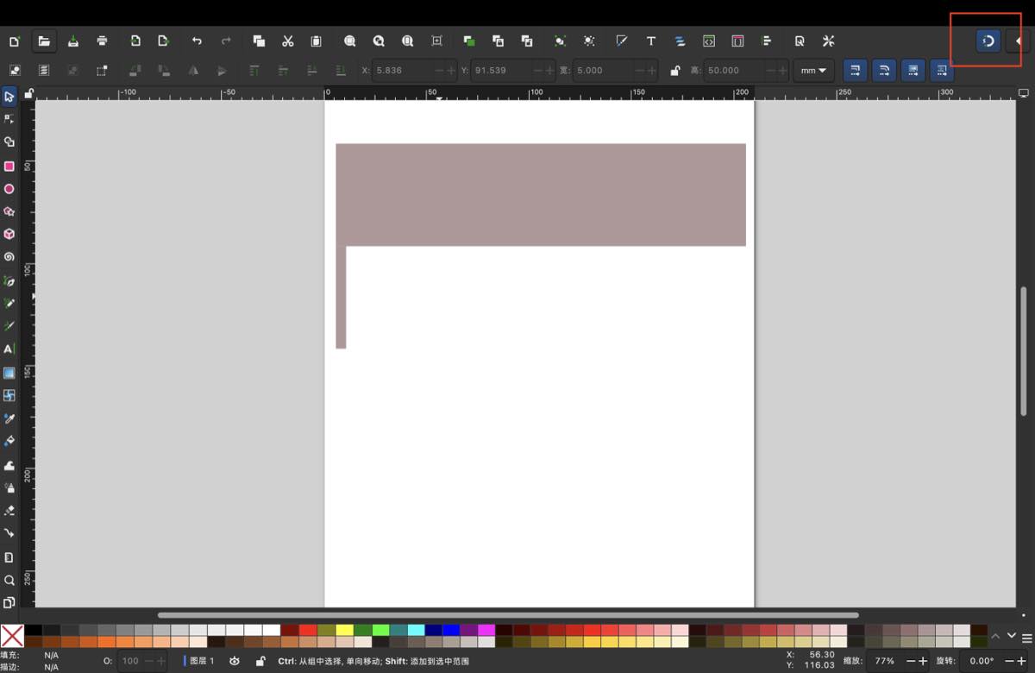Select the 3D box tool
The image size is (1035, 673).
pyautogui.click(x=9, y=234)
